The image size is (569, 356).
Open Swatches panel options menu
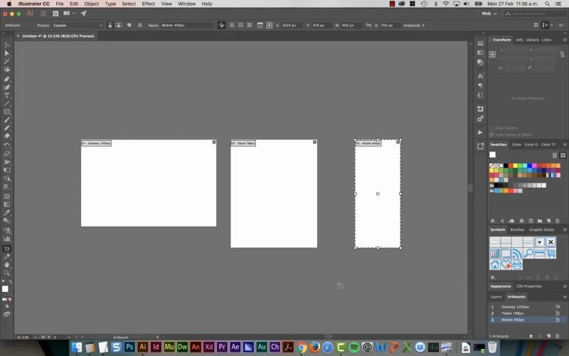click(565, 144)
